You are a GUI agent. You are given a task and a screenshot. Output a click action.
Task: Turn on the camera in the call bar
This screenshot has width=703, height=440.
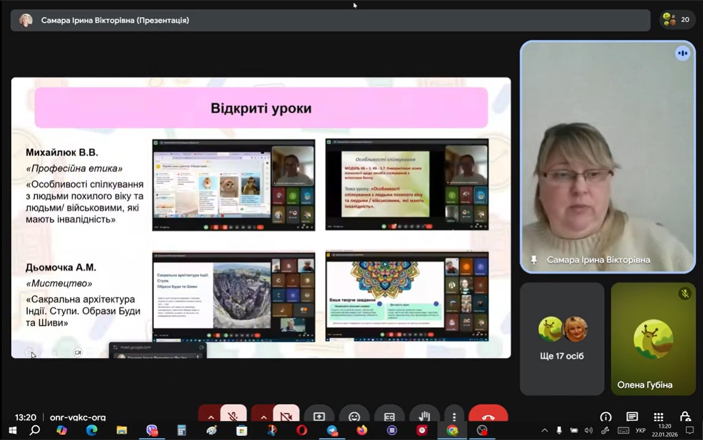(x=286, y=415)
